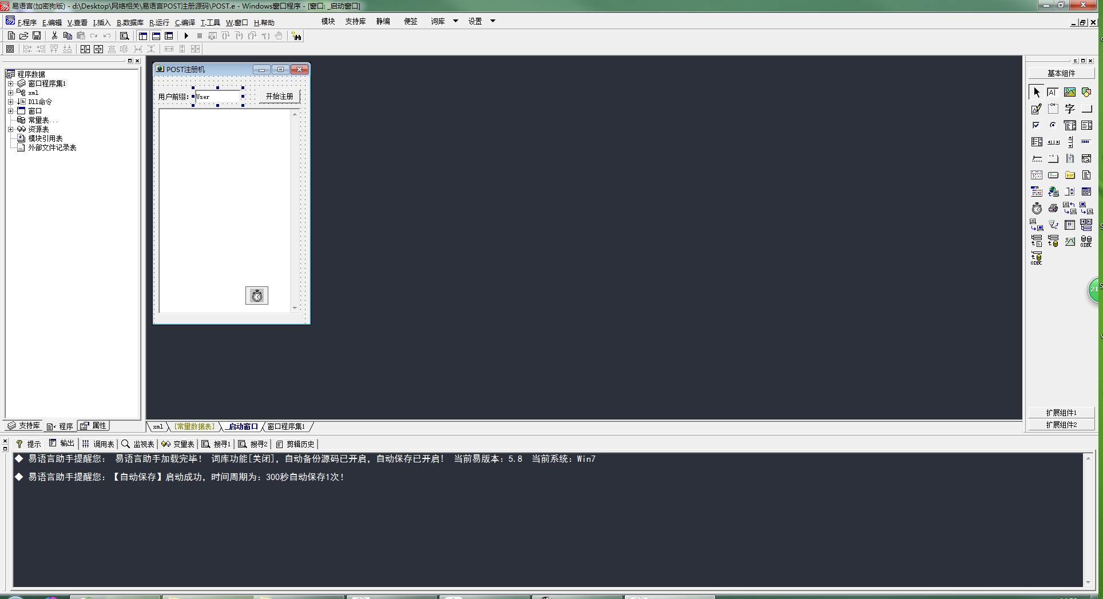1103x599 pixels.
Task: Click the Cut scissors toolbar icon
Action: (x=54, y=36)
